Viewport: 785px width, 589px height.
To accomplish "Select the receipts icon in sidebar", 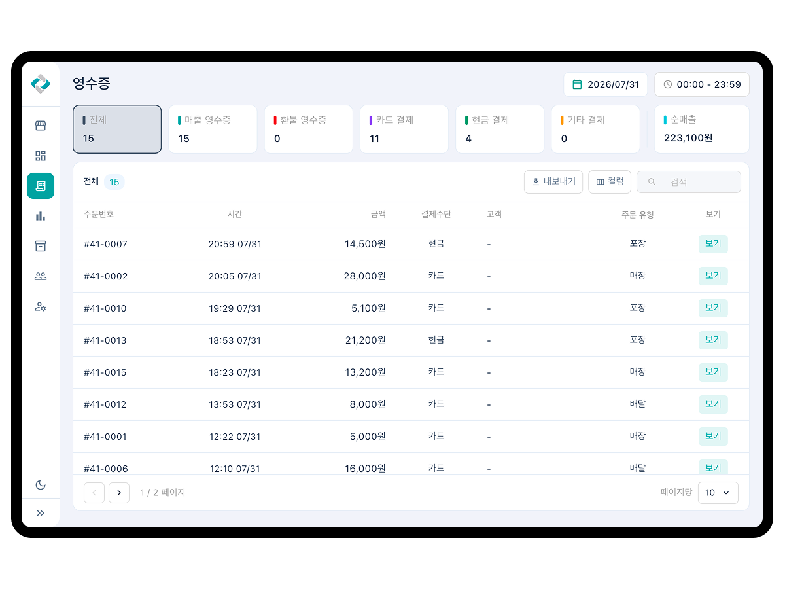I will tap(41, 186).
